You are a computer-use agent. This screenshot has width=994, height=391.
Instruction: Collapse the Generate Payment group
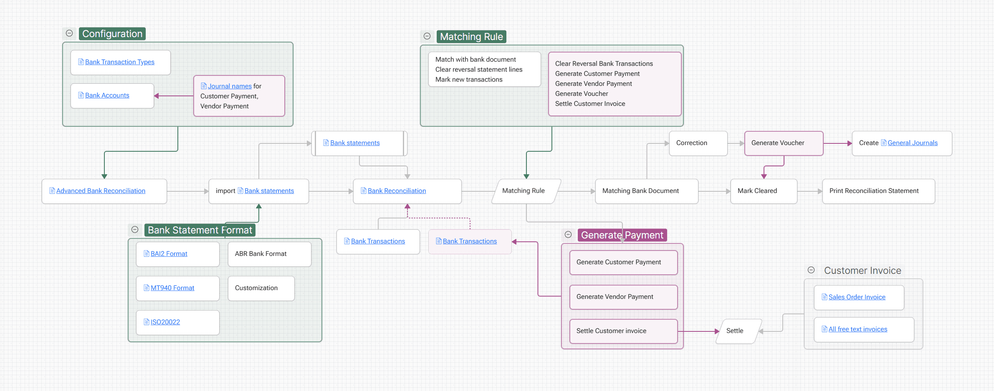(x=568, y=235)
